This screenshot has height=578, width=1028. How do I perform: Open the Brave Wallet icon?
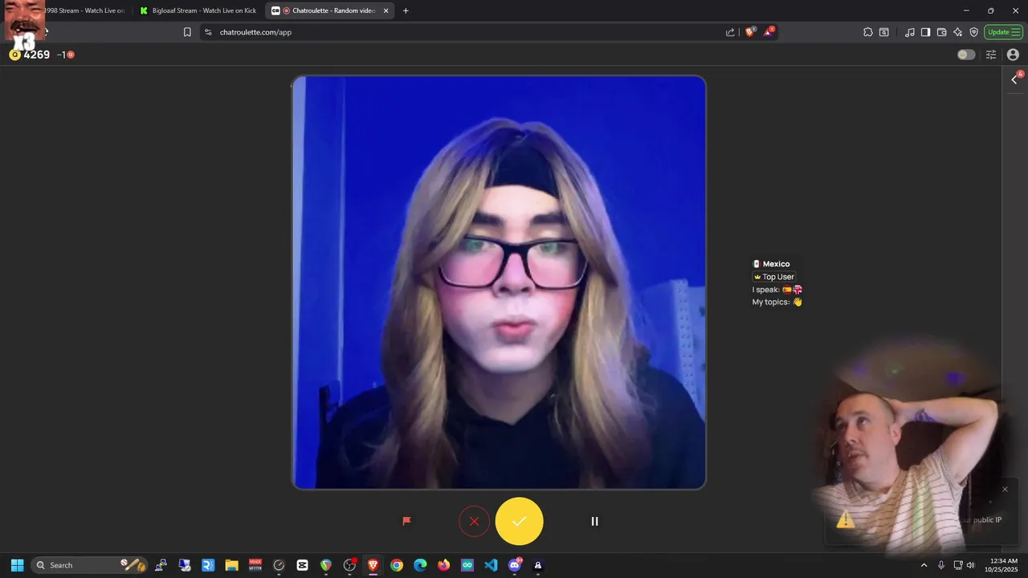(942, 32)
